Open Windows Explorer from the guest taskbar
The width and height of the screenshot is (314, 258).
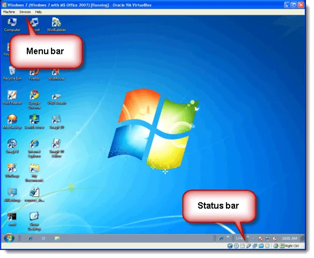[57, 238]
